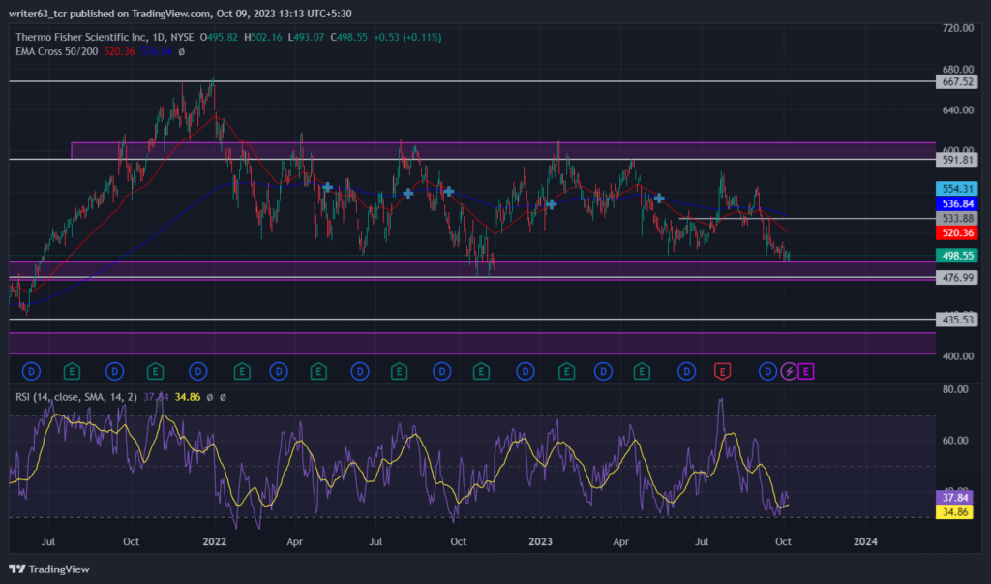Click the L493.07 low value in legend
Image resolution: width=991 pixels, height=584 pixels.
(306, 38)
